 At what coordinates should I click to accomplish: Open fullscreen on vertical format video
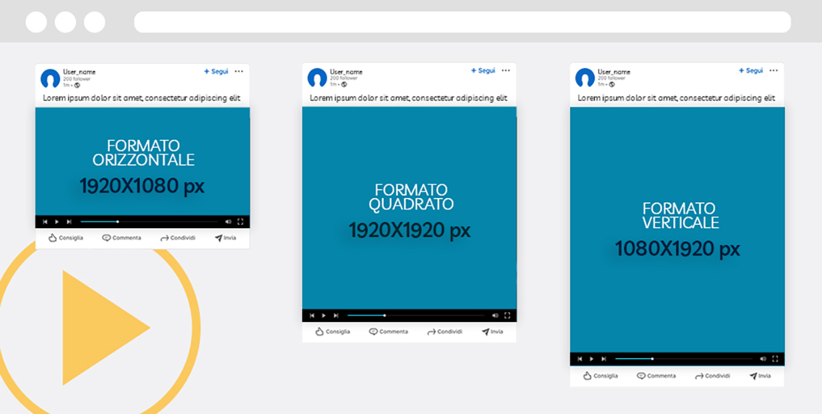click(775, 358)
